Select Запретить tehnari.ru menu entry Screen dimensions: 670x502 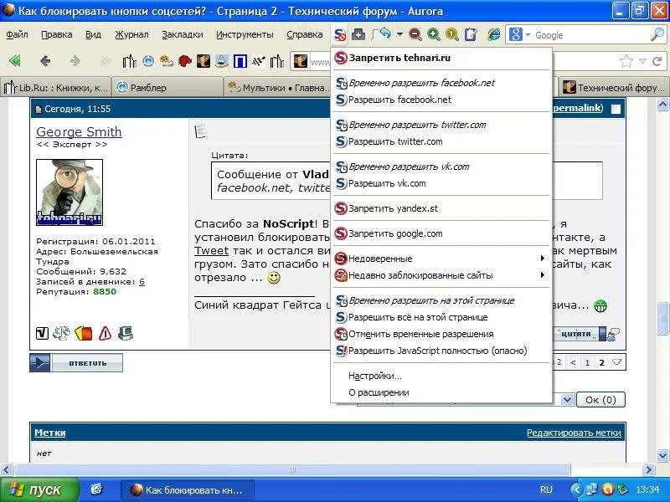(441, 58)
